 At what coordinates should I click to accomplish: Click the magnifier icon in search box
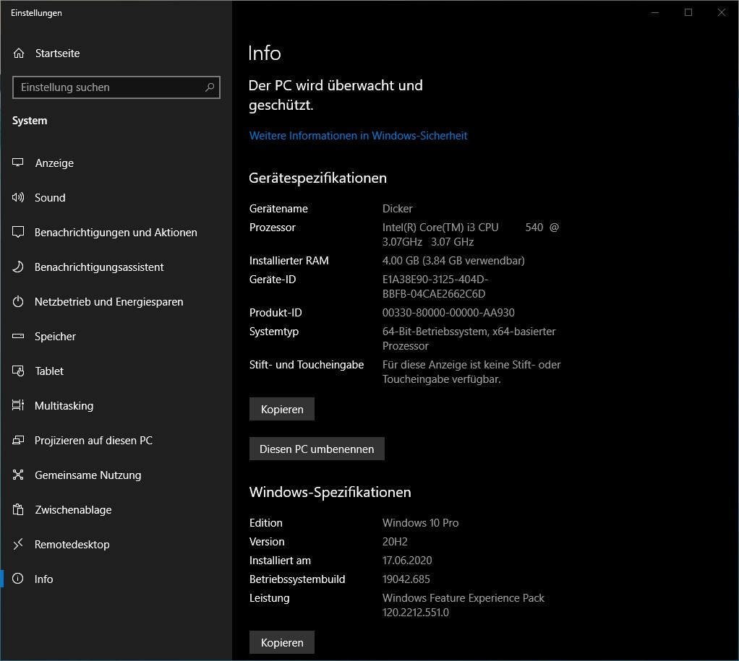(x=210, y=87)
